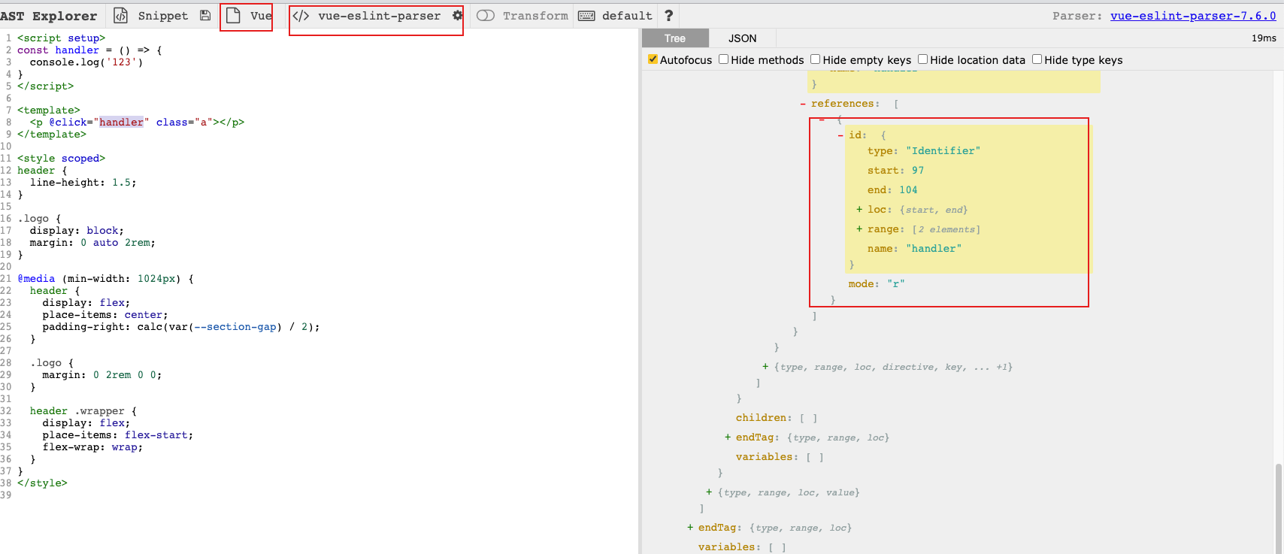Open the vue-eslint-parser-7.6.0 link
The height and width of the screenshot is (554, 1284).
click(x=1192, y=16)
